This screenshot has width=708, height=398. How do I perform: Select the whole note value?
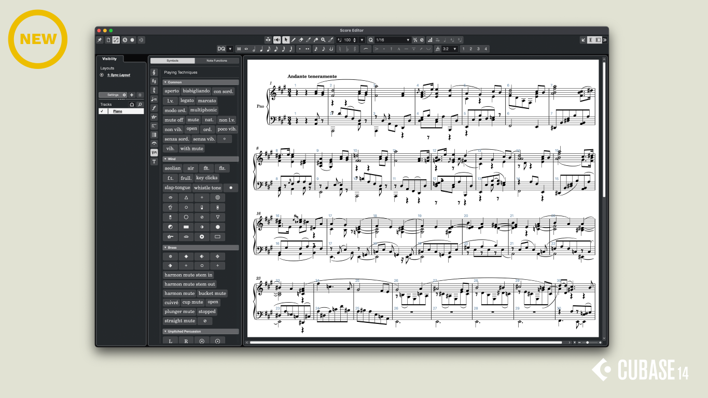pyautogui.click(x=246, y=49)
